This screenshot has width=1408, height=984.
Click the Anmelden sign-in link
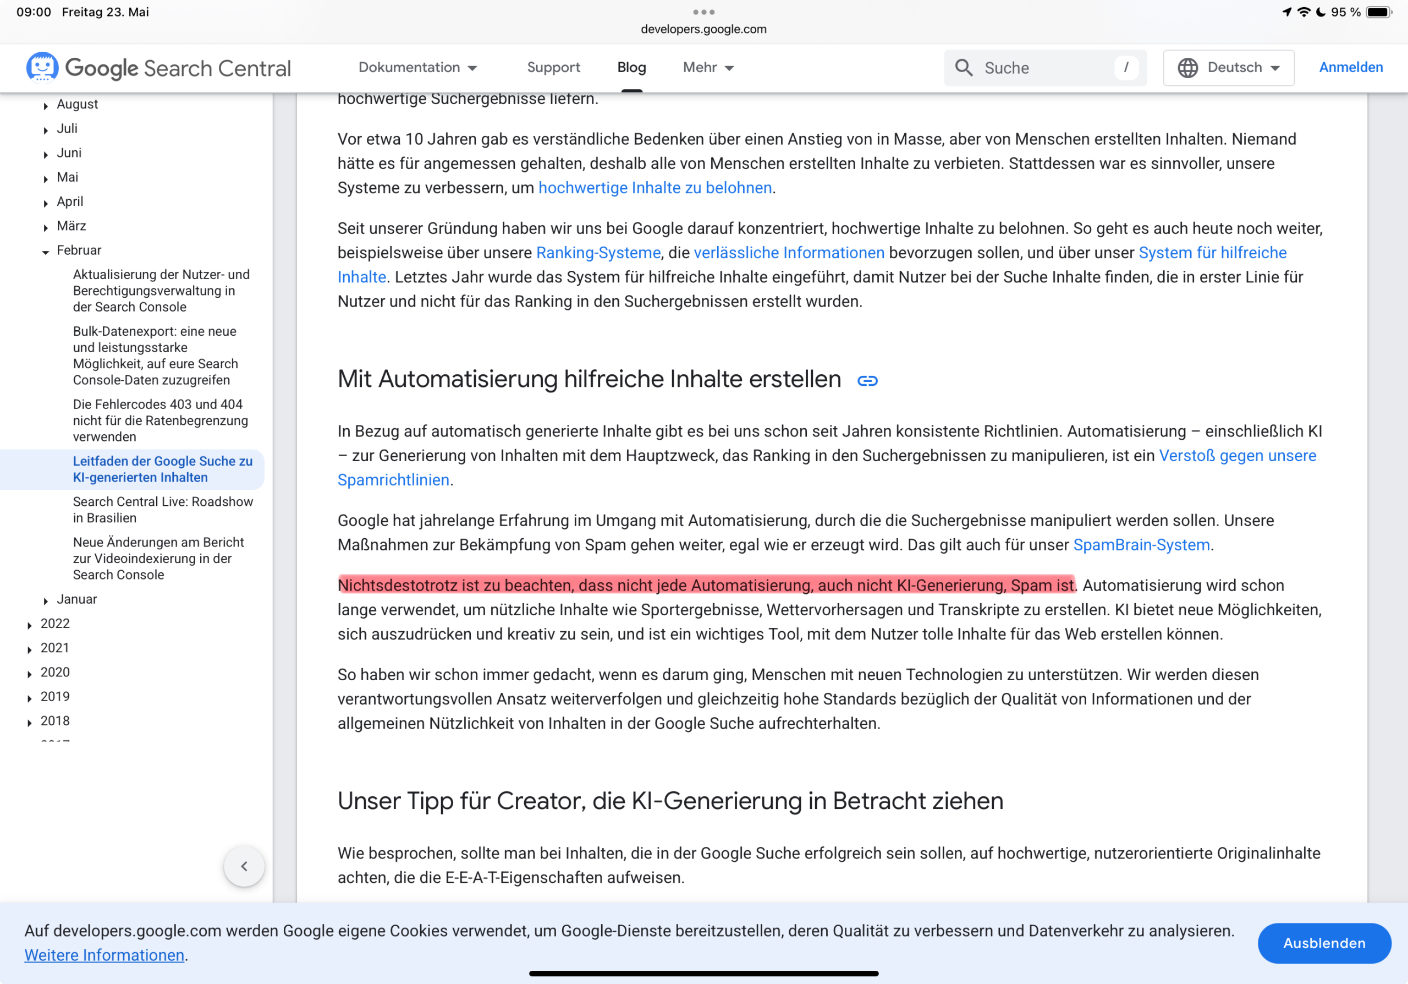pyautogui.click(x=1350, y=68)
